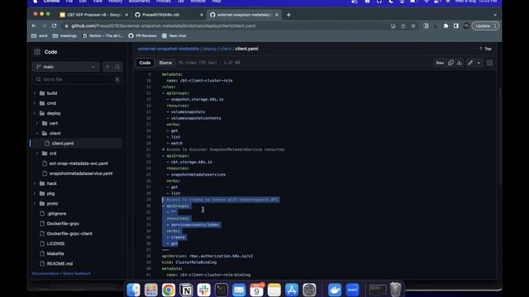This screenshot has height=297, width=529.
Task: Open more edit options dropdown arrow
Action: (479, 63)
